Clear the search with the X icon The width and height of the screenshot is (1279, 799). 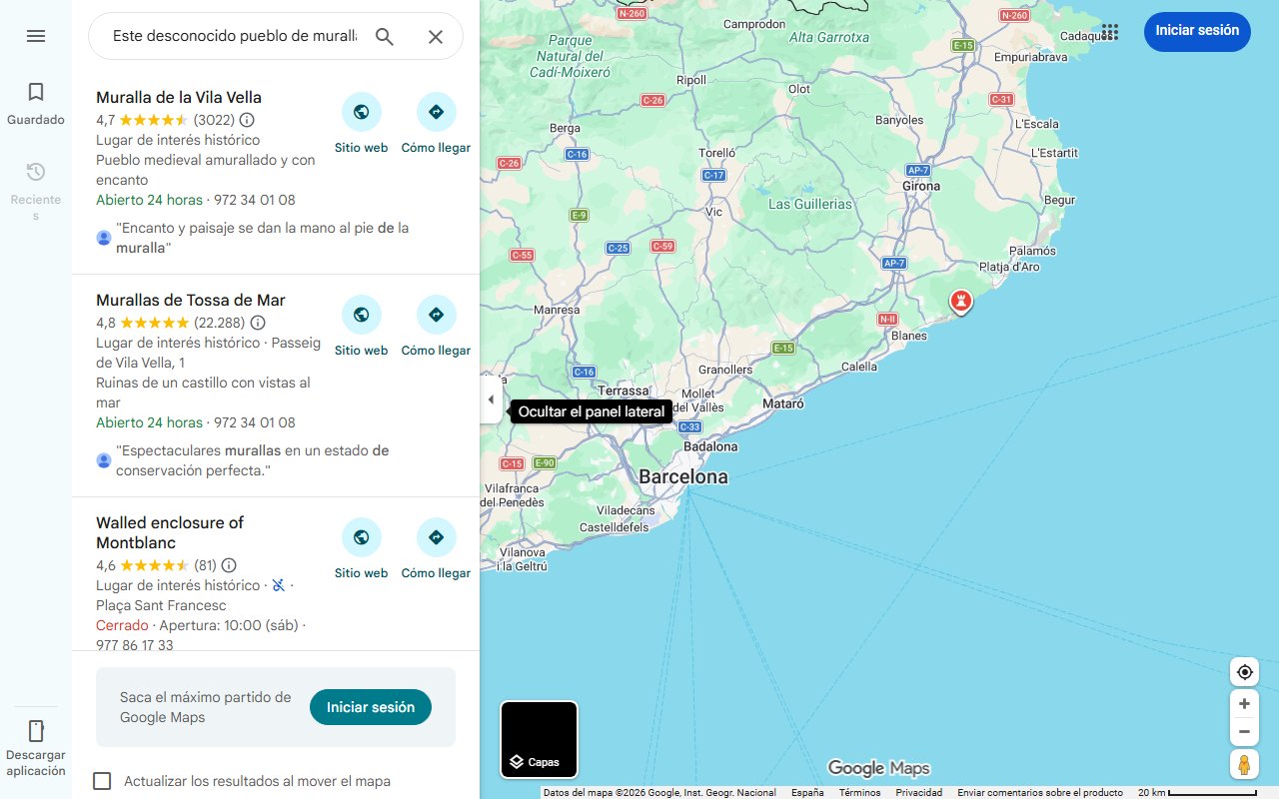(x=436, y=36)
